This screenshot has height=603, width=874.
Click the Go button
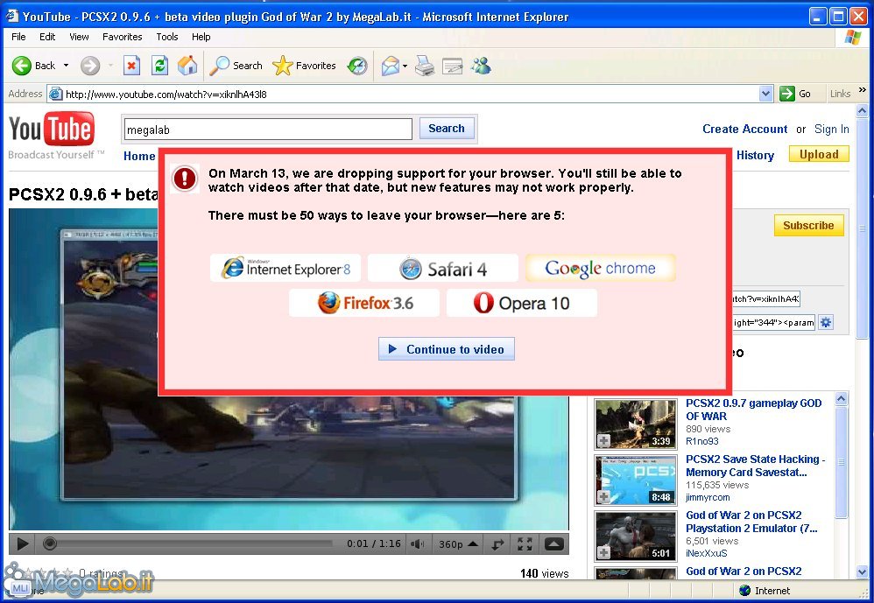point(795,95)
